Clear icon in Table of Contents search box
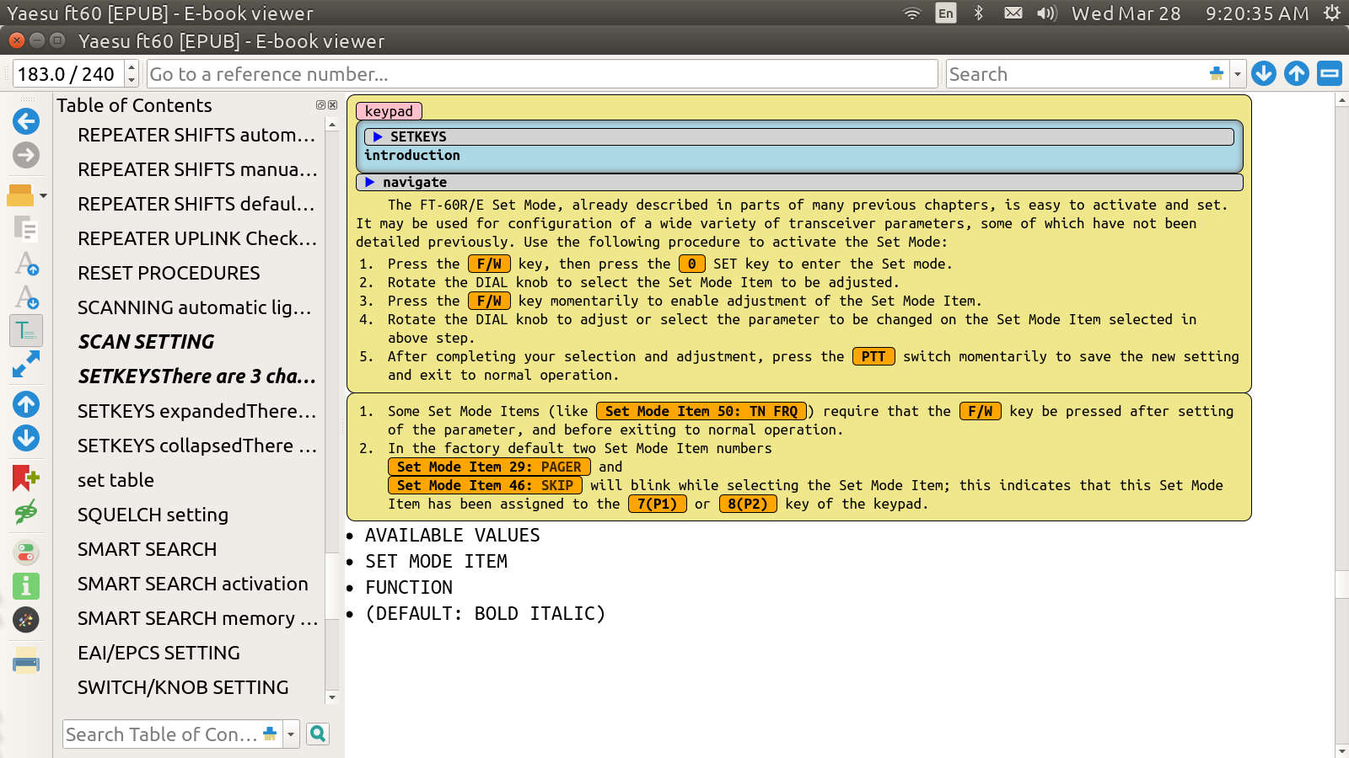The width and height of the screenshot is (1349, 758). (270, 734)
